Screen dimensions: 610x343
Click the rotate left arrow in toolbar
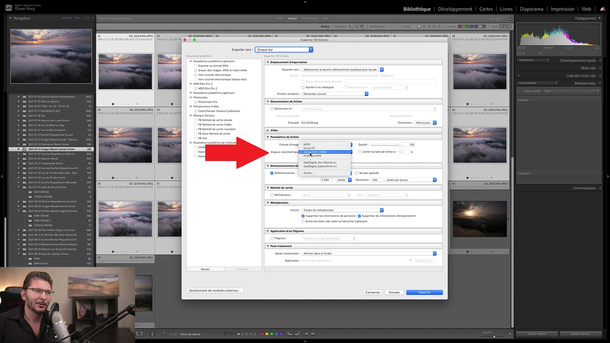click(290, 334)
